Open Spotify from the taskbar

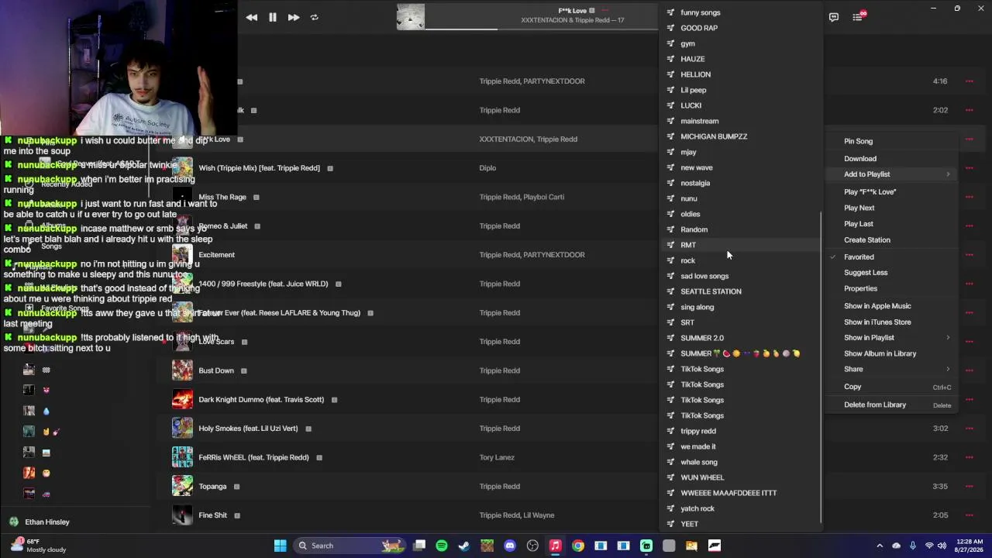tap(442, 546)
